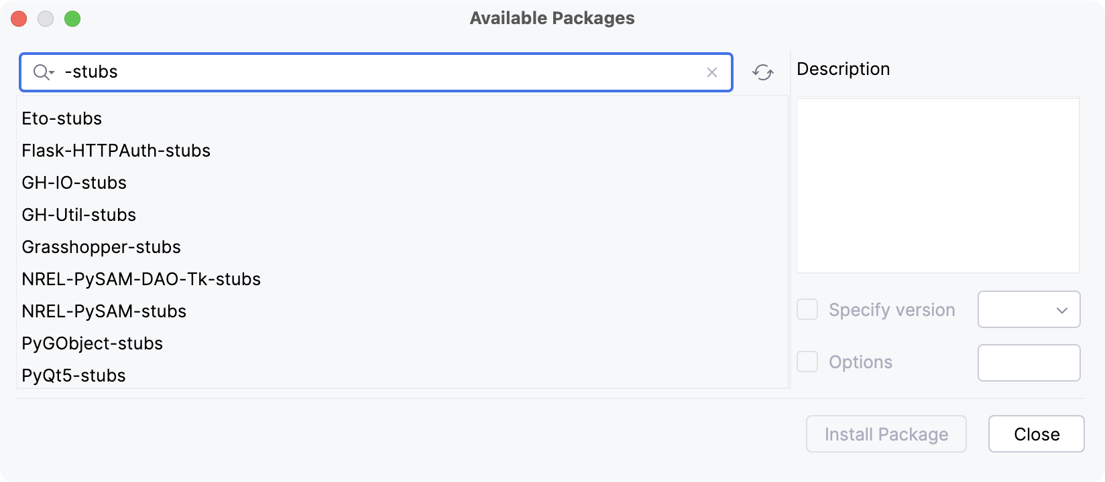The height and width of the screenshot is (482, 1105).
Task: Close the Available Packages dialog via Close button
Action: click(1036, 434)
